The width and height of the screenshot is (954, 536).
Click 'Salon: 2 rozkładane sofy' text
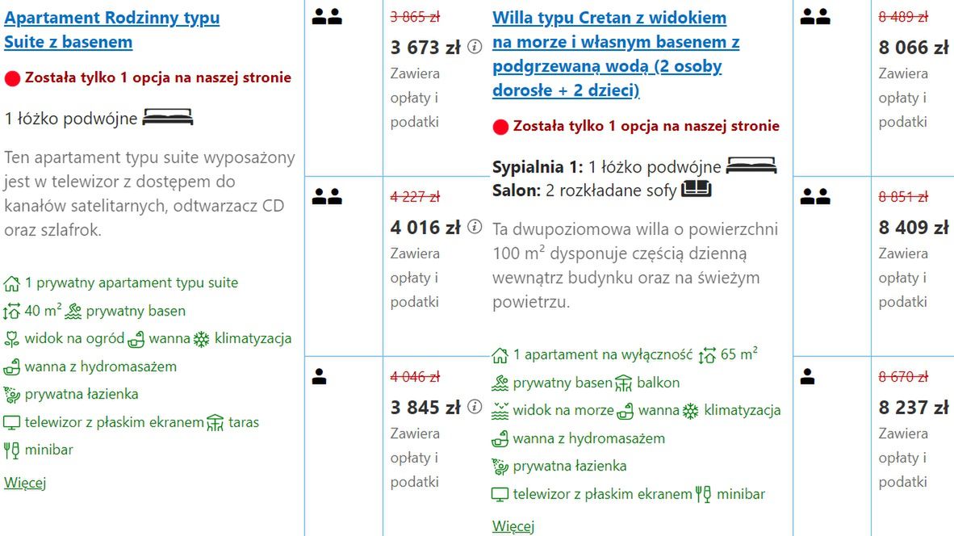[584, 191]
